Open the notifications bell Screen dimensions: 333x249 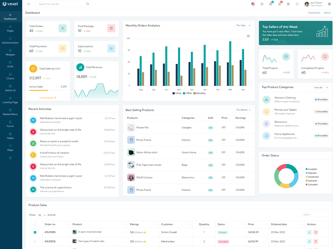pyautogui.click(x=279, y=4)
